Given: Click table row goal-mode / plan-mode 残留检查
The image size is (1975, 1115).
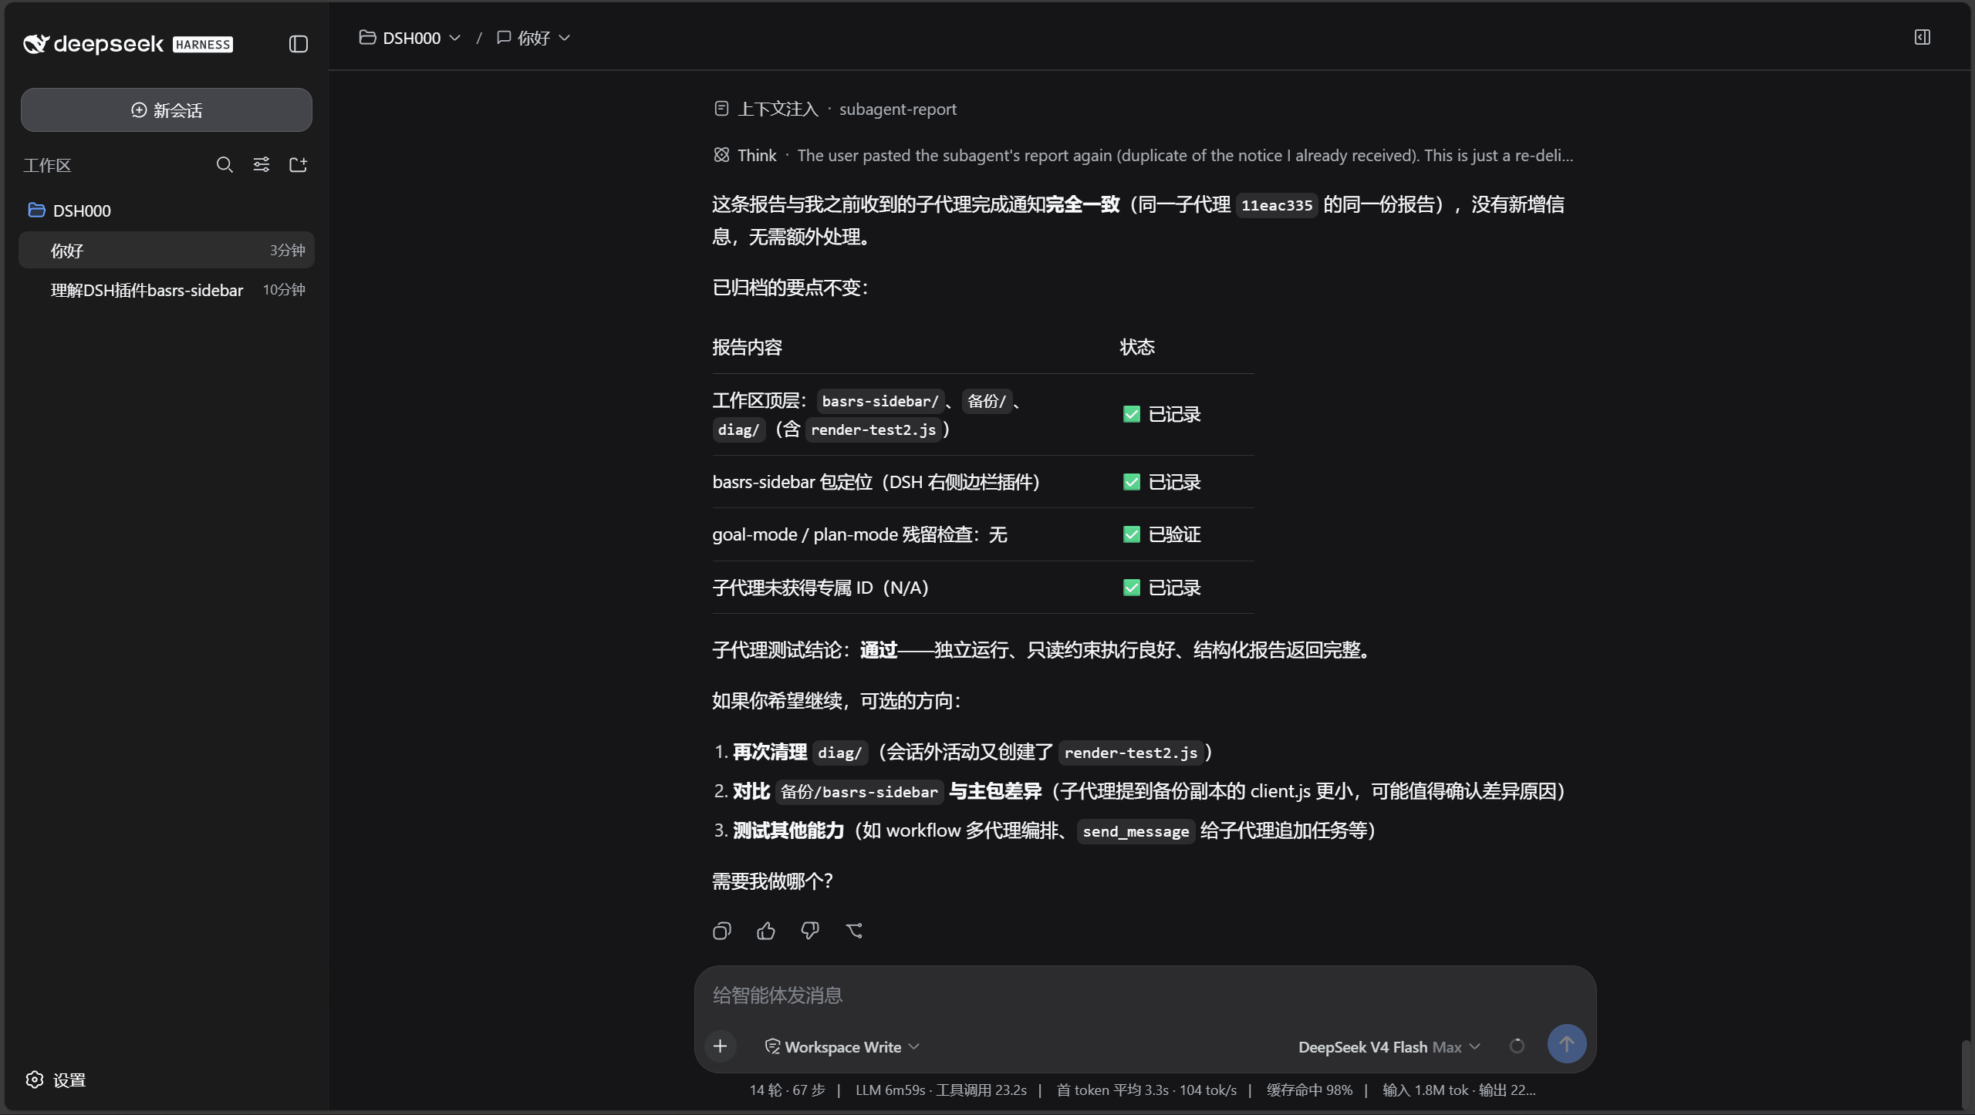Looking at the screenshot, I should coord(983,534).
